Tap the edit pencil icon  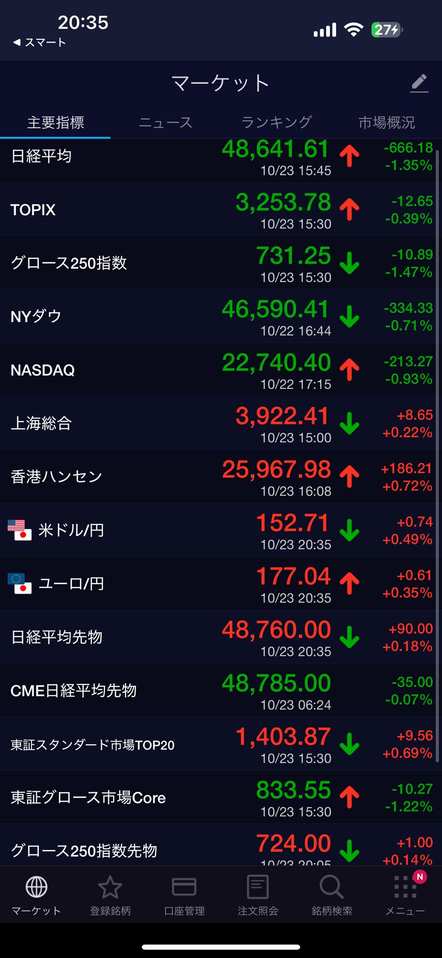click(x=419, y=83)
